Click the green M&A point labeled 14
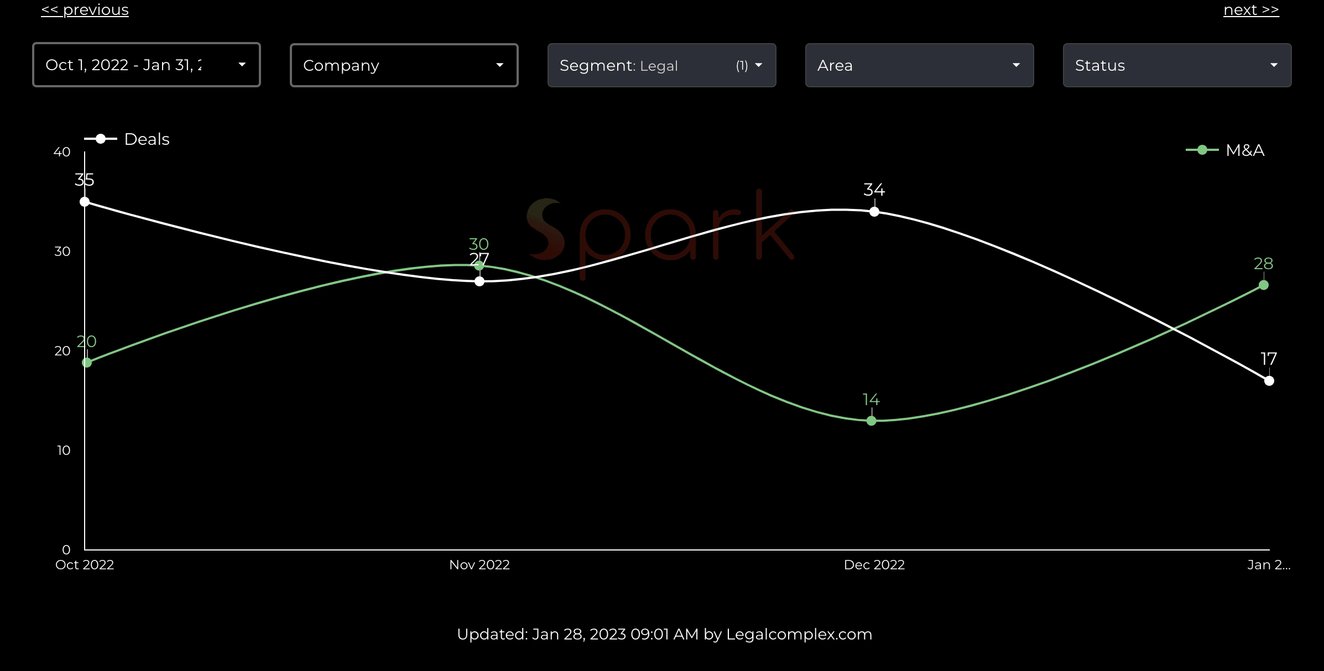The image size is (1324, 671). point(872,421)
